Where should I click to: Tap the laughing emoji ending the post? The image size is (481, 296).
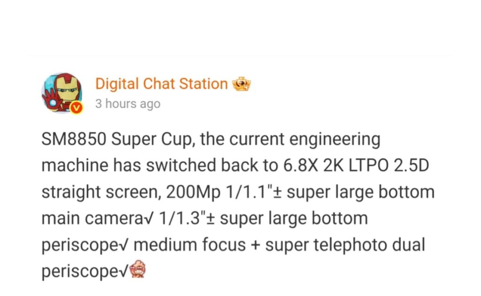tap(138, 269)
